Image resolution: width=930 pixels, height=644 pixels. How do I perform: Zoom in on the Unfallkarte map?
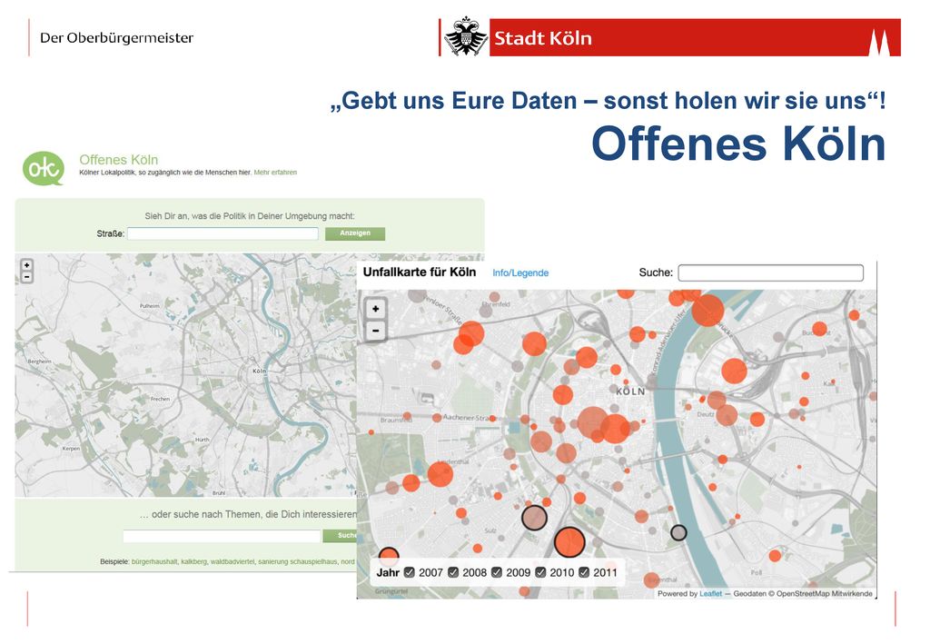[x=375, y=309]
